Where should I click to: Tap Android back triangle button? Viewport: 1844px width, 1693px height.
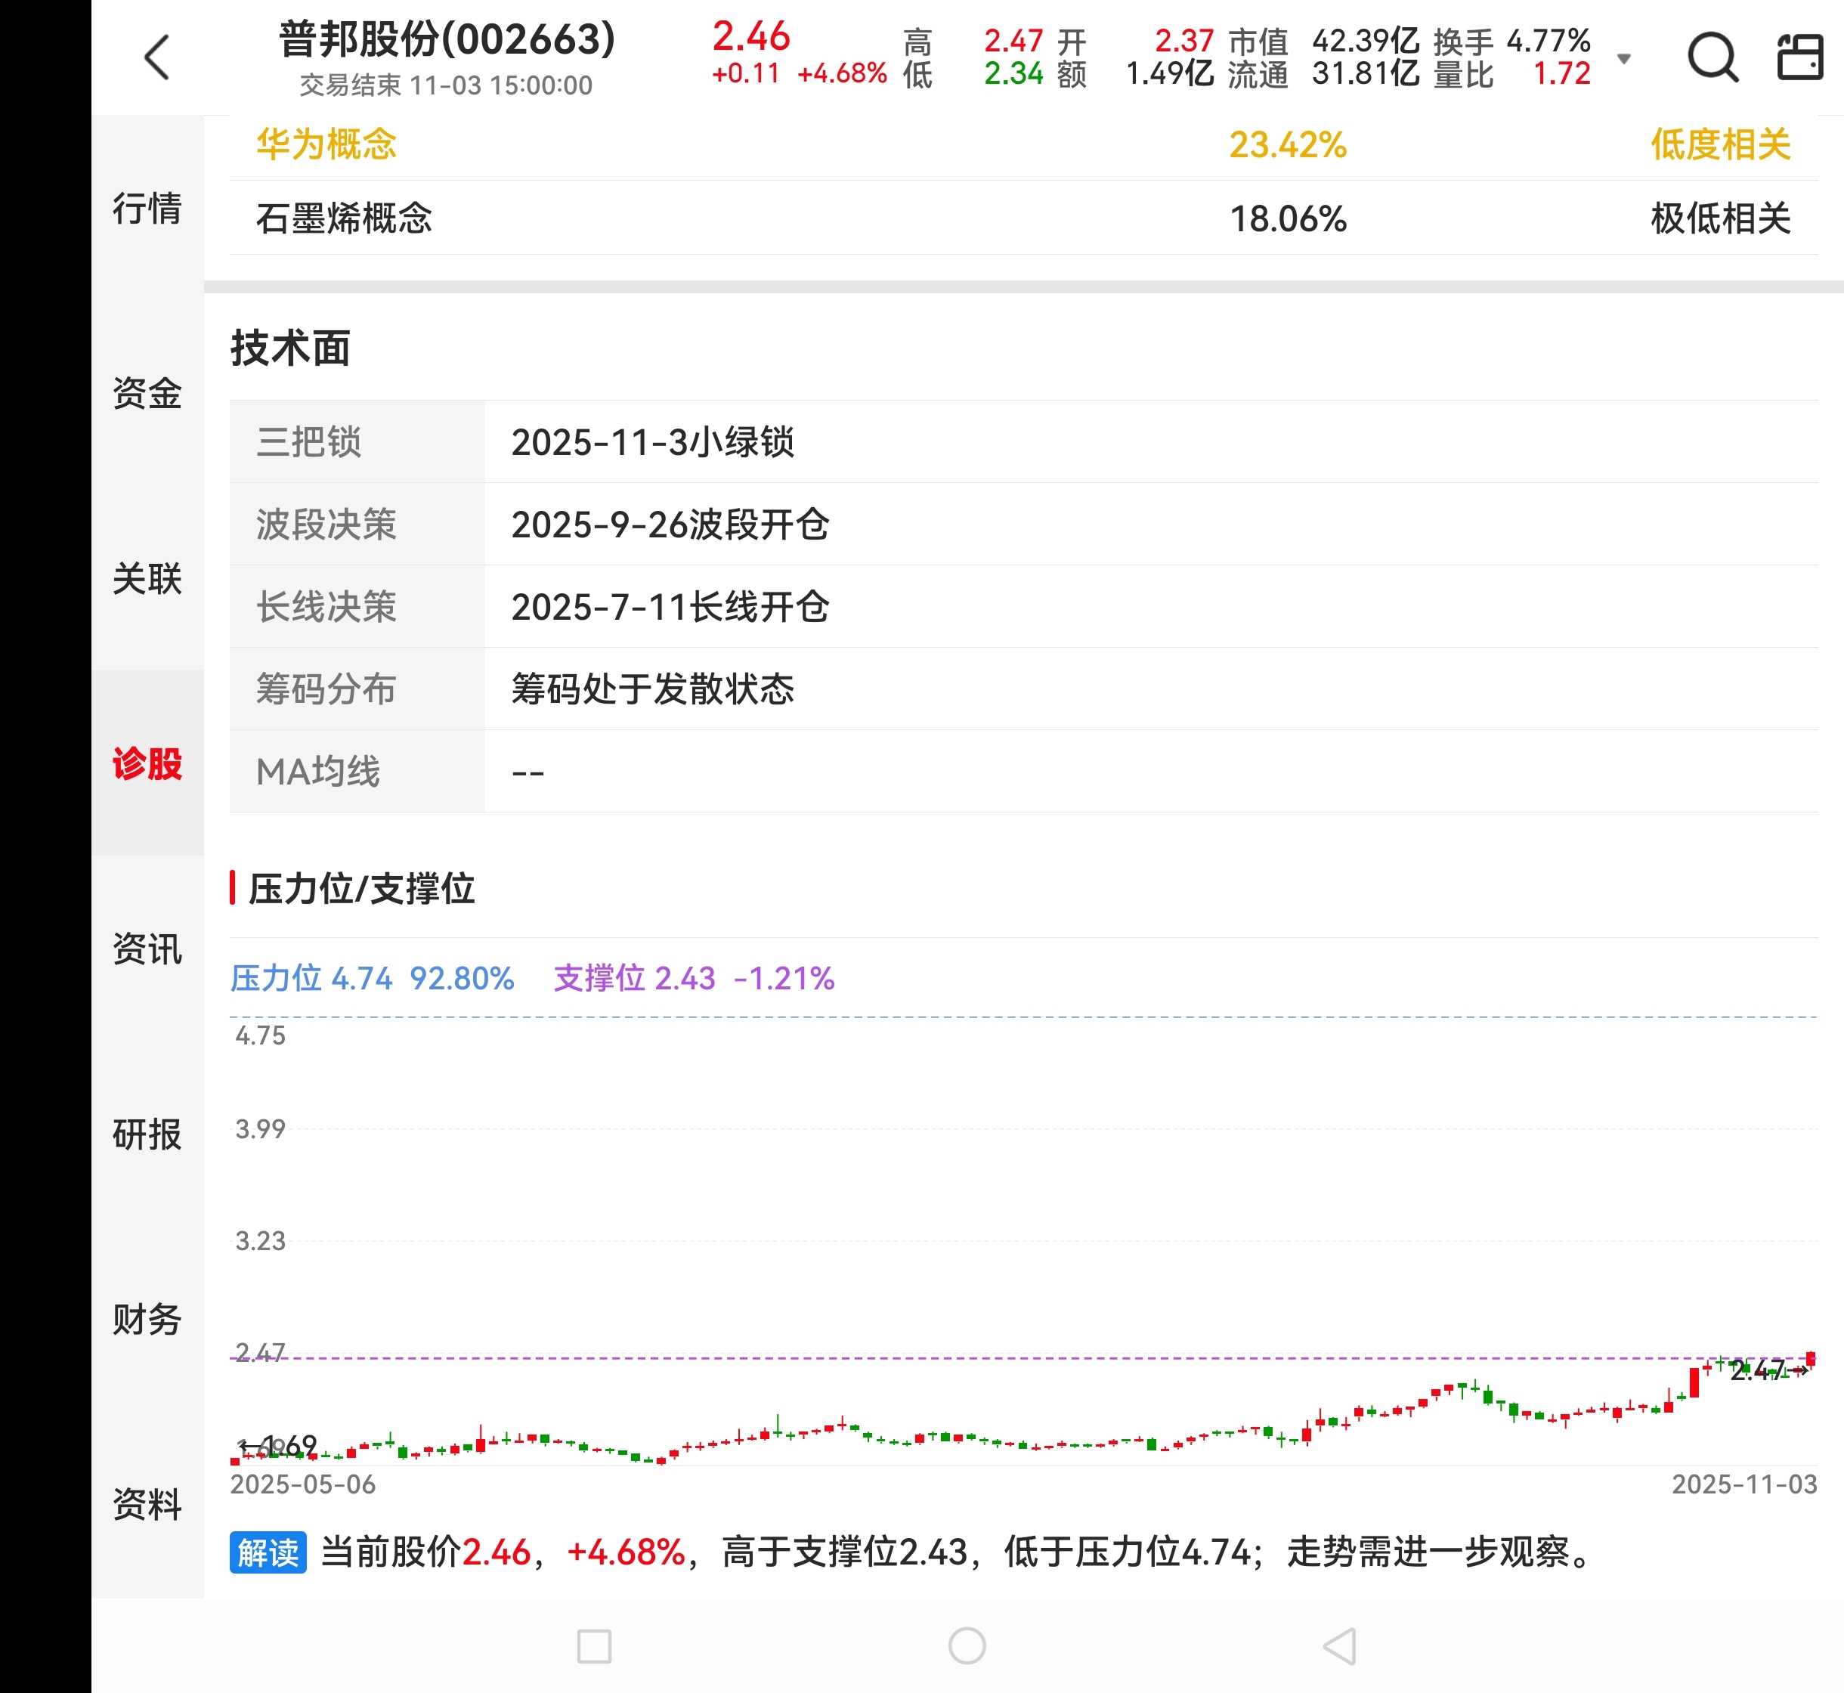[1339, 1645]
